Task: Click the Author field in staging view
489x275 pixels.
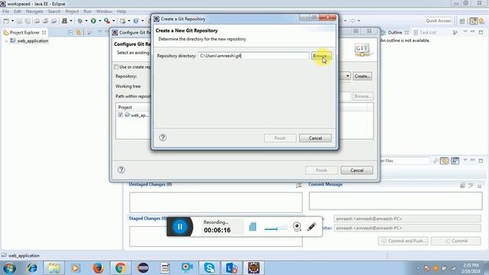Action: pos(407,218)
